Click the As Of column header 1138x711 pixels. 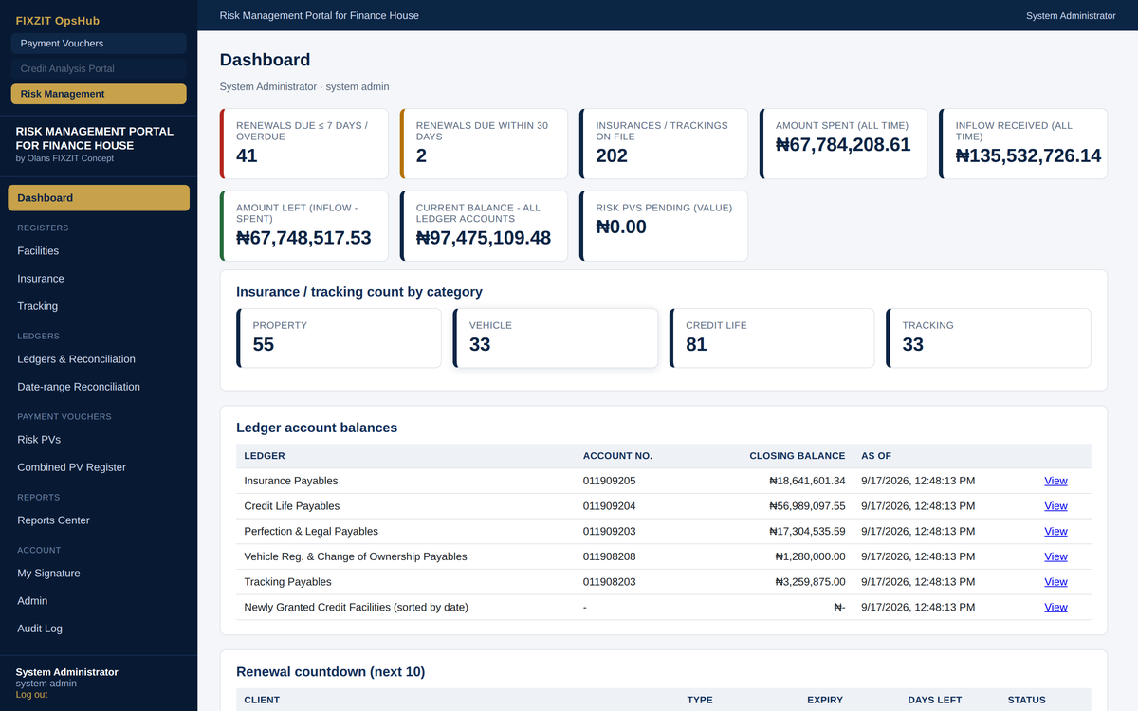[x=876, y=456]
